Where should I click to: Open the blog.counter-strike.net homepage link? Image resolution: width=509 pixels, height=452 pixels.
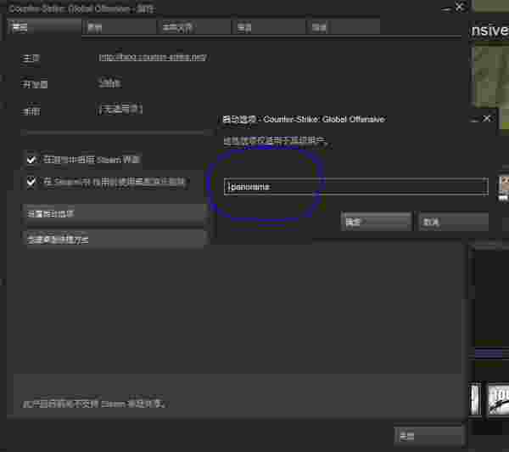point(153,58)
